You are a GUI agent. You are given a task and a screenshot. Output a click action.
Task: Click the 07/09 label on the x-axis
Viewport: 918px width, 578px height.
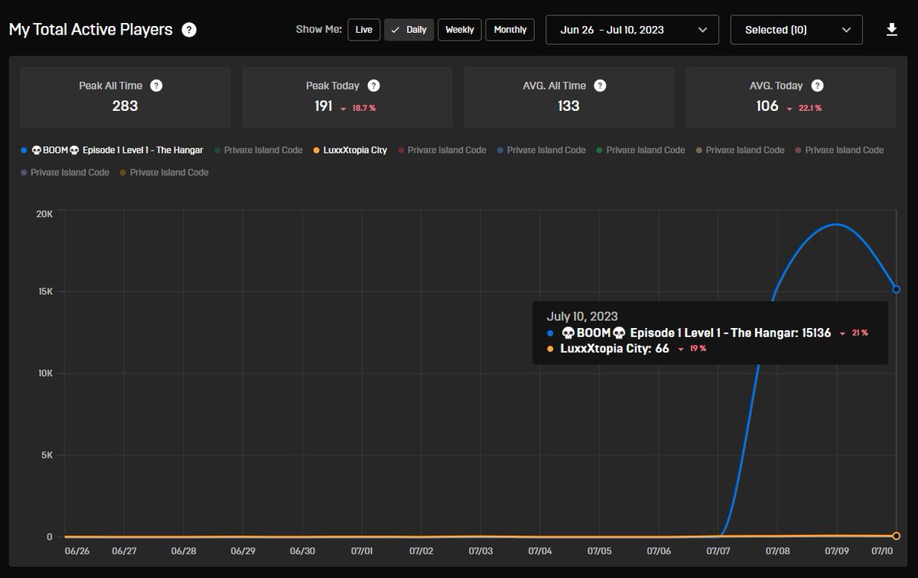(837, 551)
